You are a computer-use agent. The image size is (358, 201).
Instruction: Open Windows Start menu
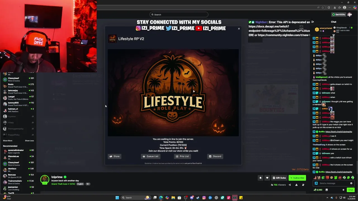pyautogui.click(x=117, y=198)
